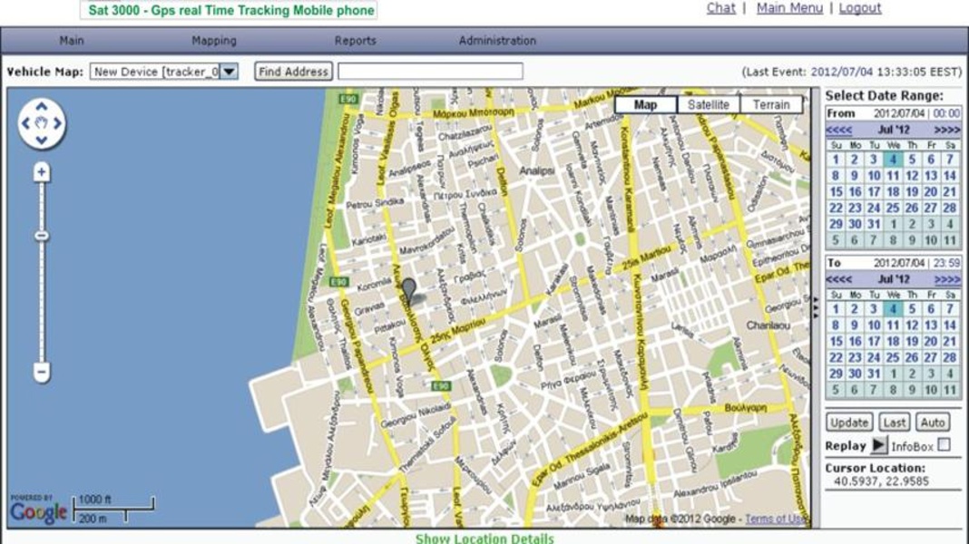The width and height of the screenshot is (969, 544).
Task: Go to previous month in From calendar
Action: click(x=838, y=130)
